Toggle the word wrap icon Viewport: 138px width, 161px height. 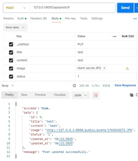(96, 95)
